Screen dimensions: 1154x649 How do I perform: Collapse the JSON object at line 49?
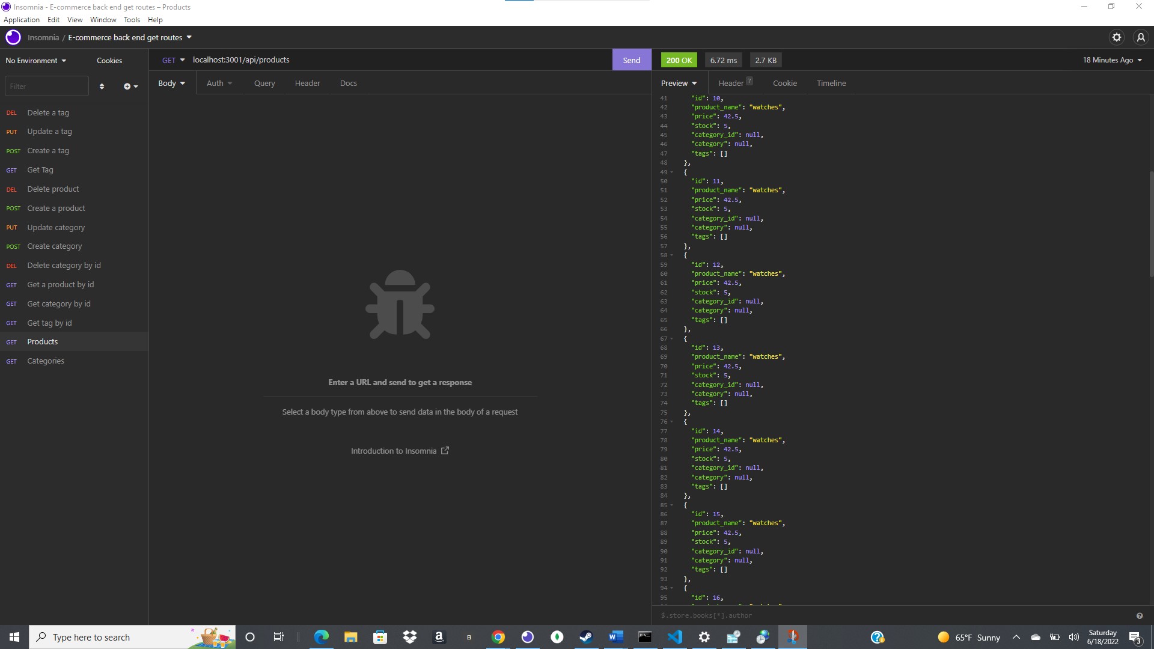[x=671, y=172]
